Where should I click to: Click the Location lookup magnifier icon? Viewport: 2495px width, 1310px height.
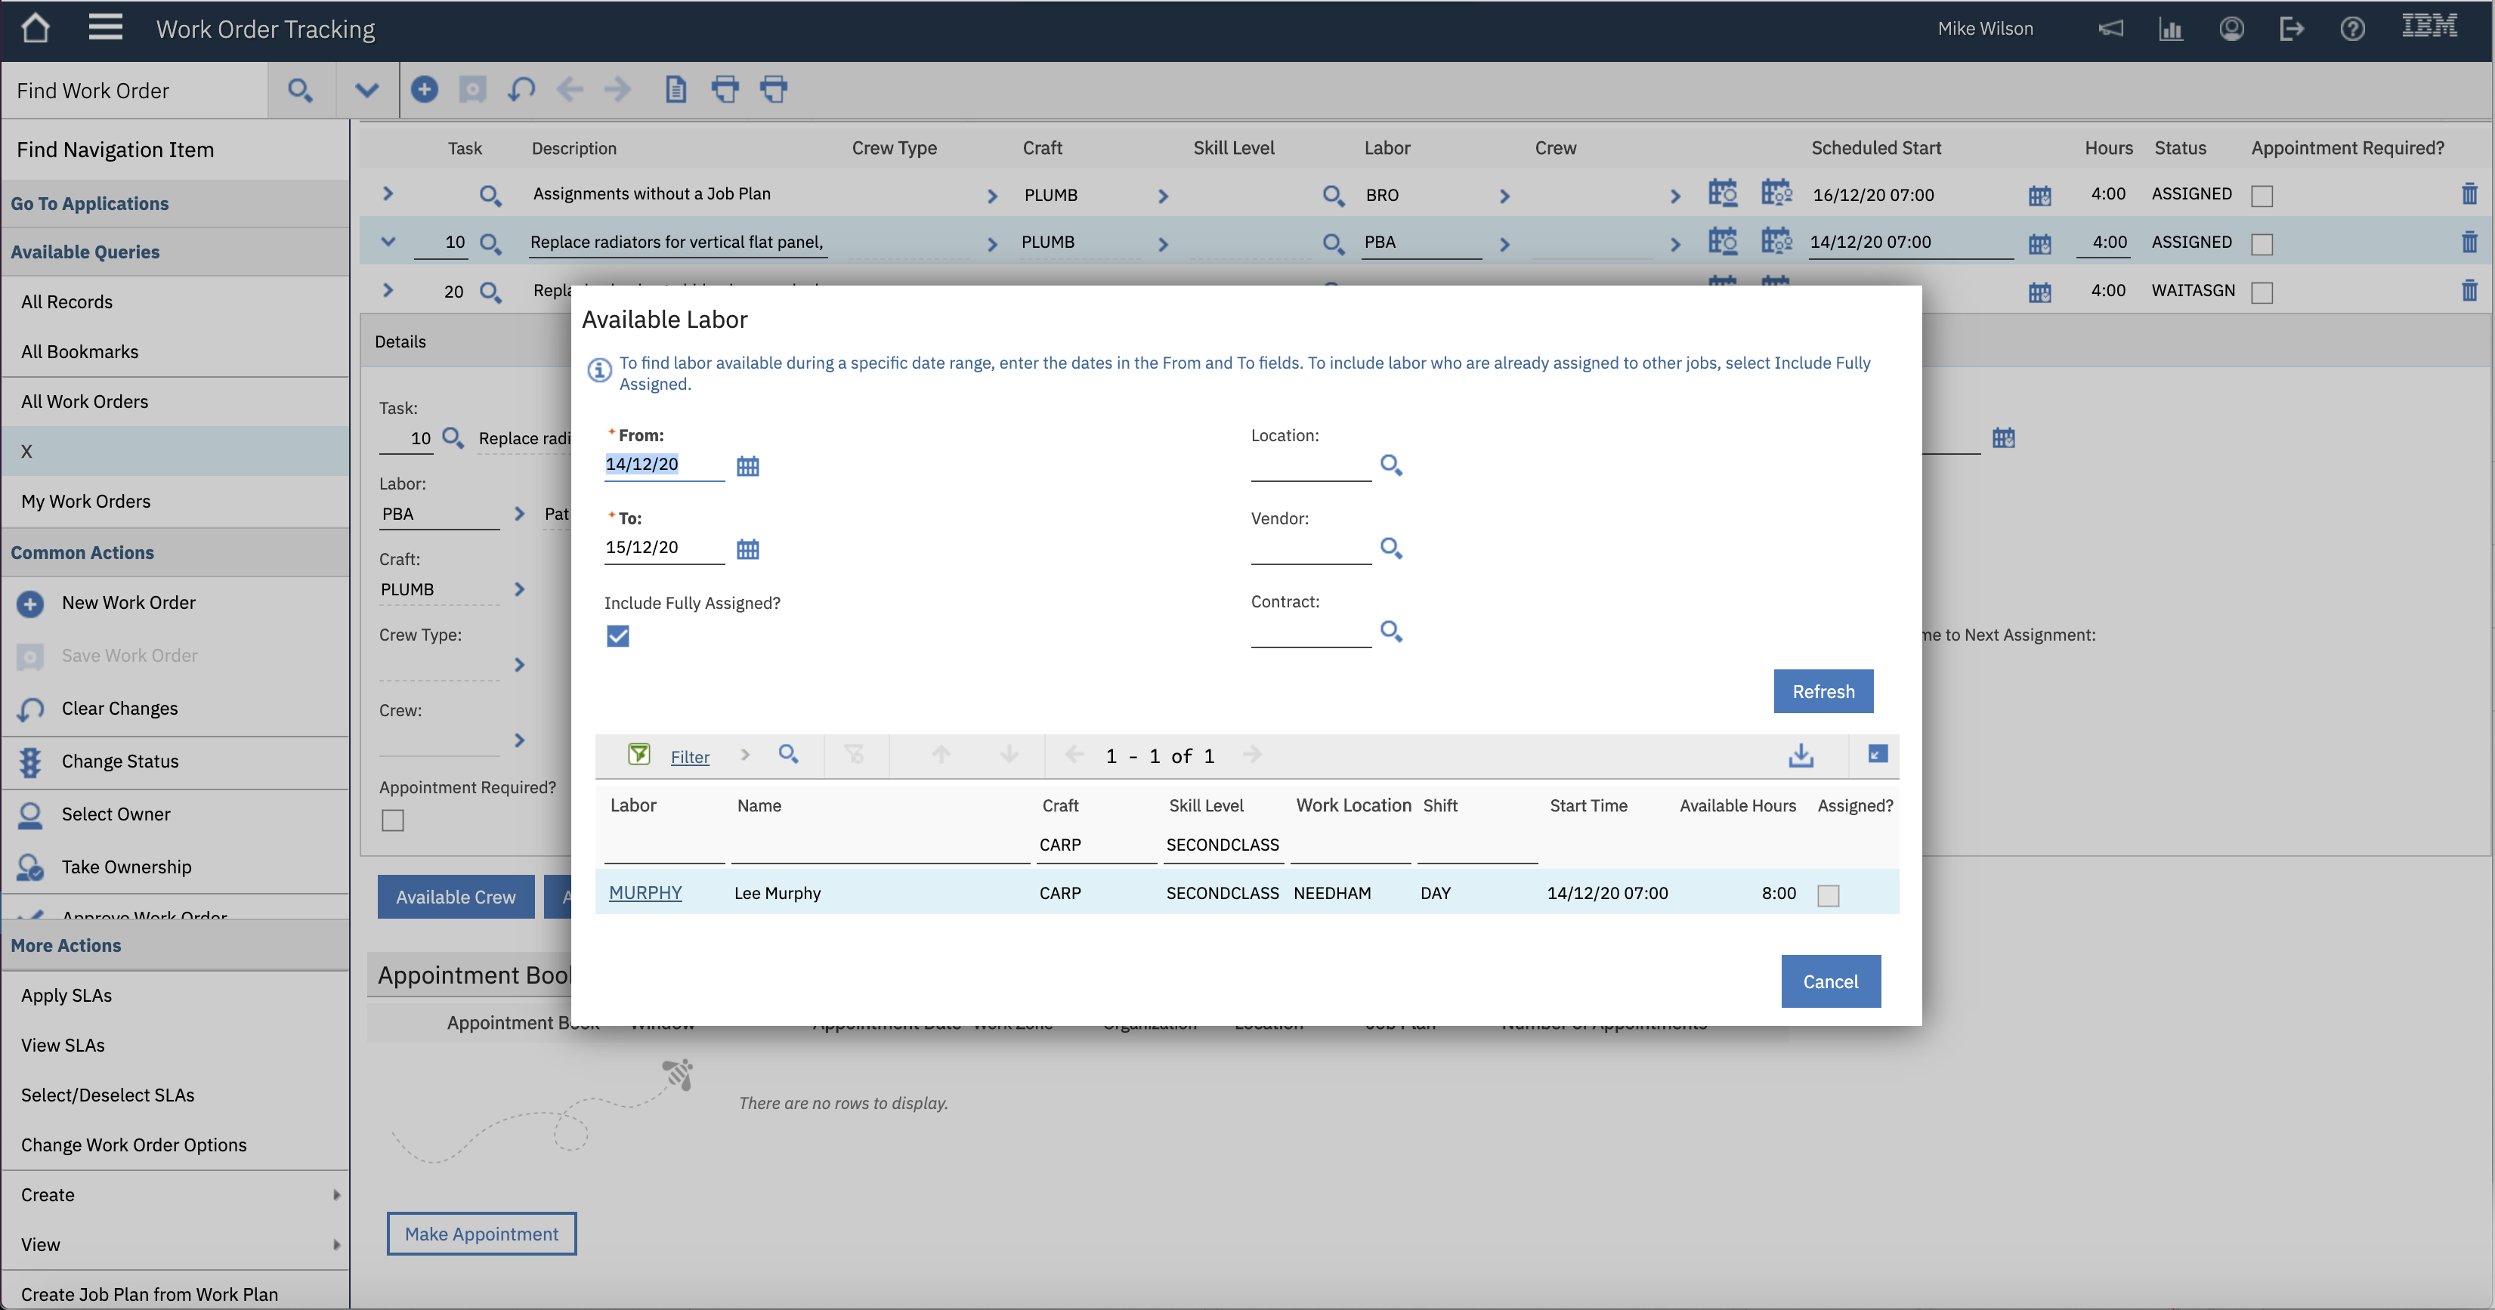pos(1390,465)
